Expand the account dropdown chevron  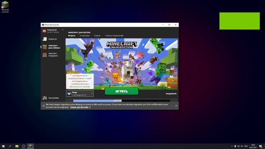point(63,30)
